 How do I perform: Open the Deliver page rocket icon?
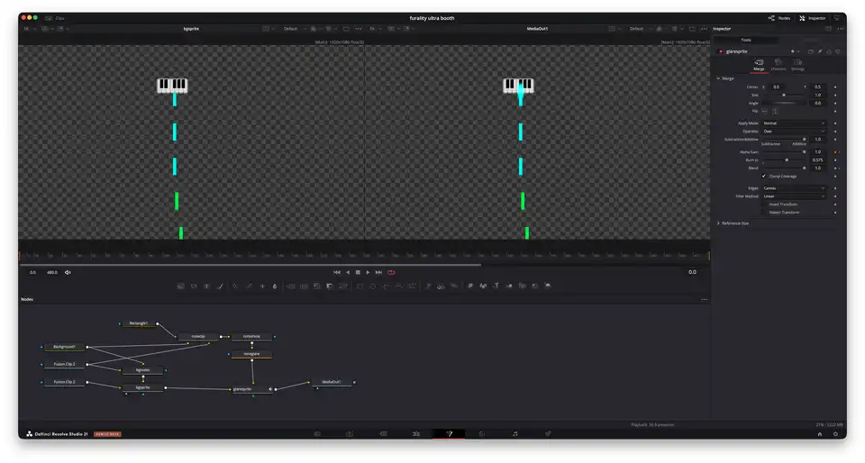click(x=548, y=434)
